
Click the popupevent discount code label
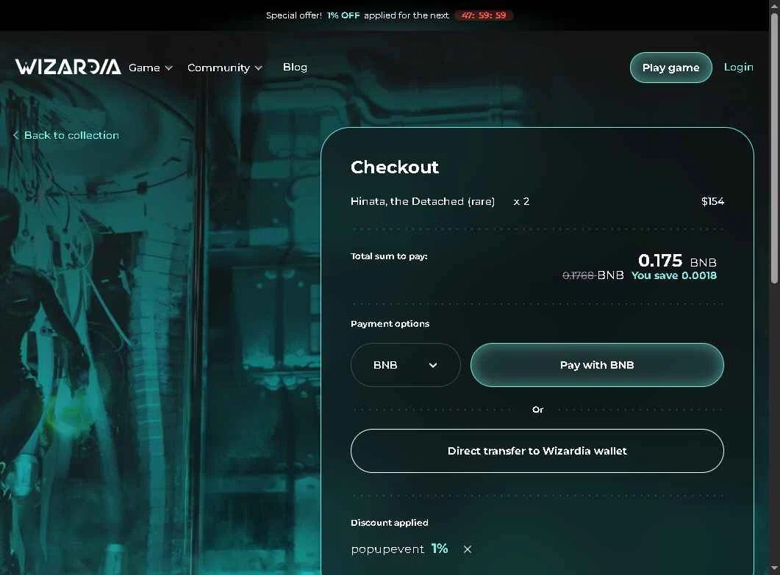pyautogui.click(x=387, y=549)
